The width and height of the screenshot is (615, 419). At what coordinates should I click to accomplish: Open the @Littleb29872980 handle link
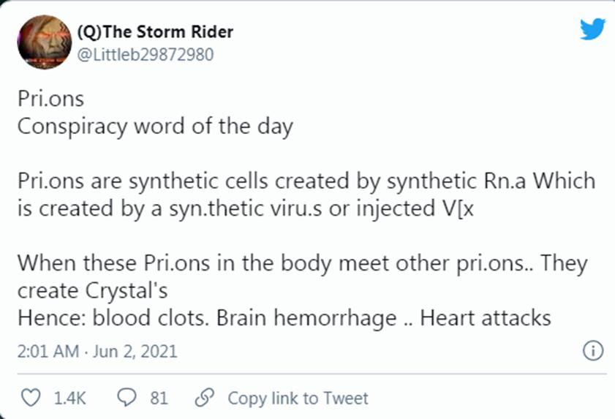click(x=145, y=55)
